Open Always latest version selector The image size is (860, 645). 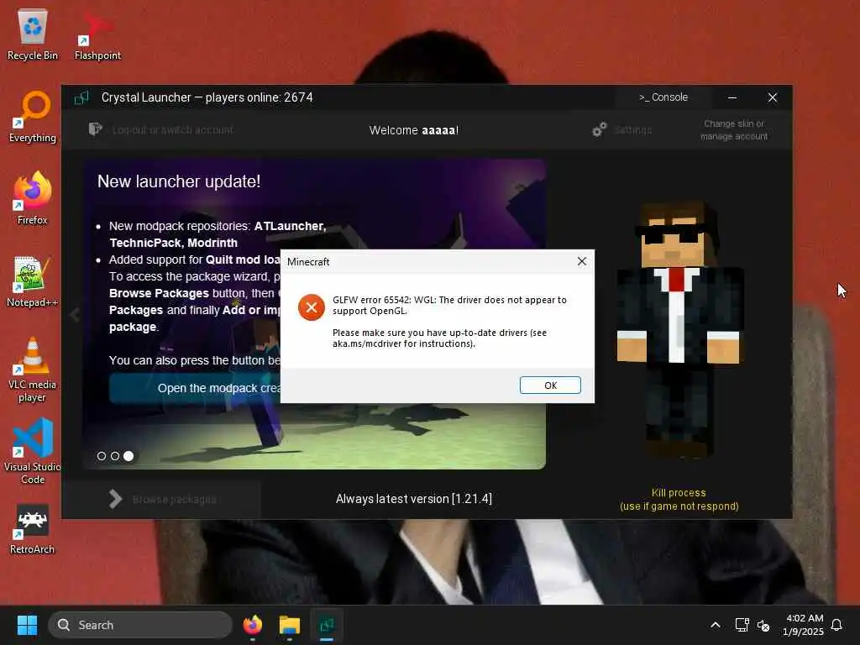coord(413,499)
